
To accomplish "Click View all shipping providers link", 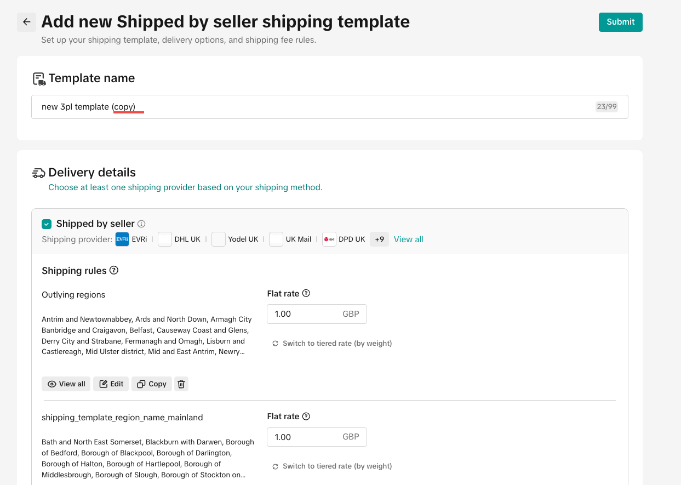I will point(409,239).
